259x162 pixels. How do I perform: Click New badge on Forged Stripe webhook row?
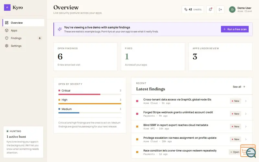click(235, 114)
